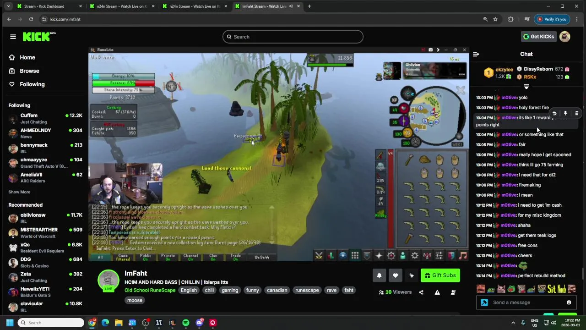Open the RuneScape inventory grid tab
This screenshot has width=586, height=330.
(355, 256)
